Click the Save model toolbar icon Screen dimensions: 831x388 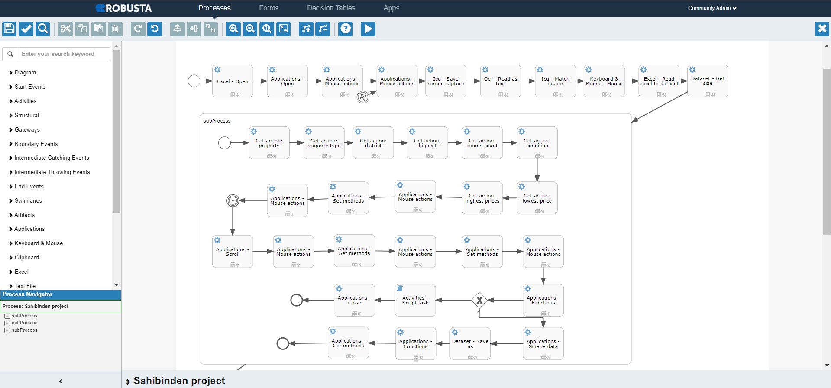(9, 29)
